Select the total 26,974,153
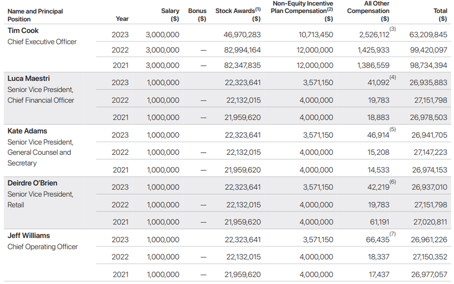This screenshot has width=454, height=284. (430, 170)
